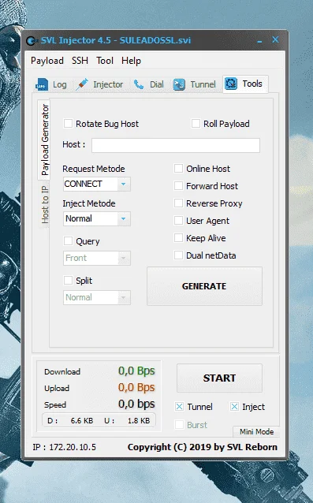Click the START button

click(219, 378)
